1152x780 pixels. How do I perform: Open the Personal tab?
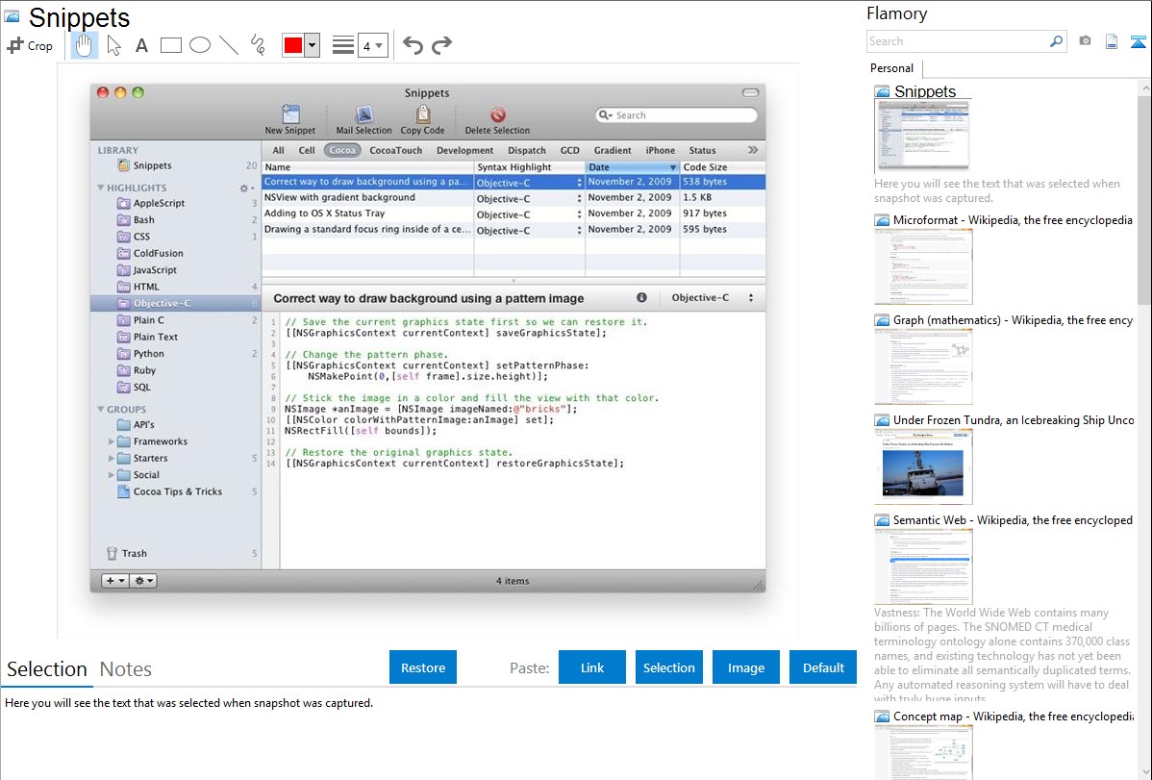point(892,68)
